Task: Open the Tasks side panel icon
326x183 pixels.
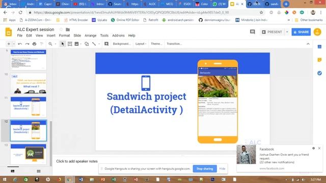Action: tap(319, 73)
